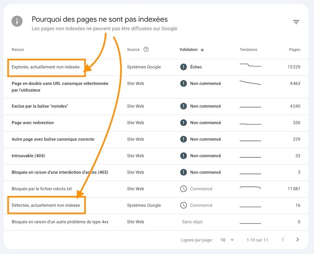Viewport: 314px width, 254px height.
Task: Click warning icon in Page avec redirection row
Action: (183, 123)
